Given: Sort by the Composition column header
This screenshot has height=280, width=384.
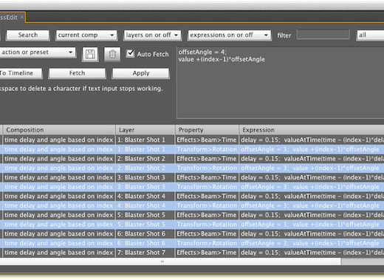Looking at the screenshot, I should pos(59,130).
